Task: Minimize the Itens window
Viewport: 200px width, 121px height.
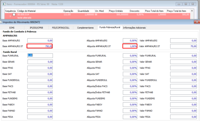Action: [179, 4]
